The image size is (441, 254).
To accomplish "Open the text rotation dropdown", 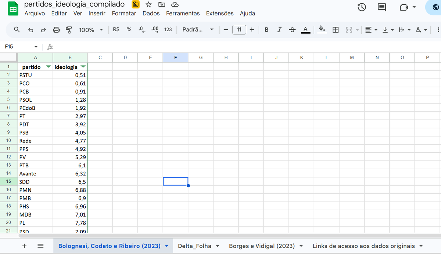I will (421, 30).
